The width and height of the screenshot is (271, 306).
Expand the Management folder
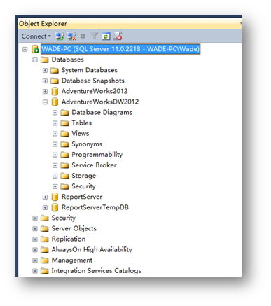(x=35, y=260)
